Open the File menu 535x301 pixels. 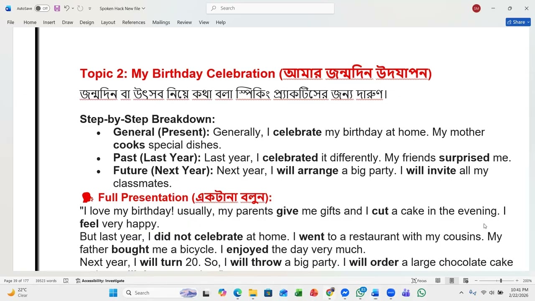(10, 22)
